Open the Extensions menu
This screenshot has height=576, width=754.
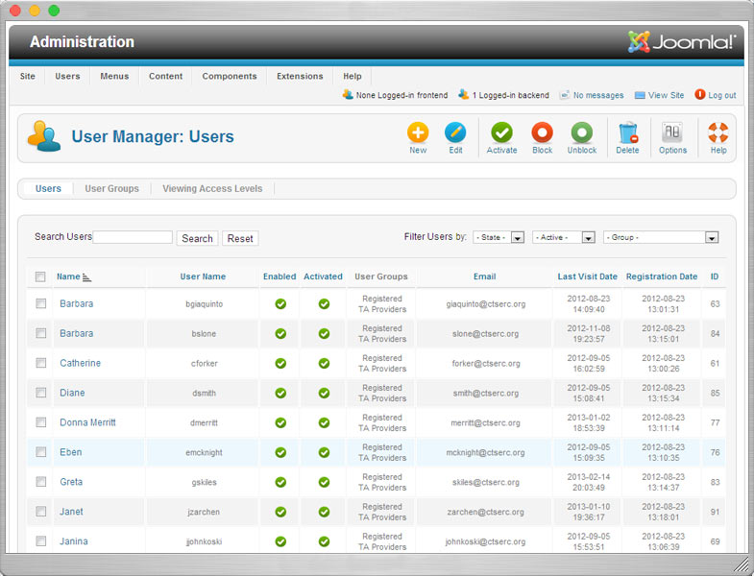[300, 76]
